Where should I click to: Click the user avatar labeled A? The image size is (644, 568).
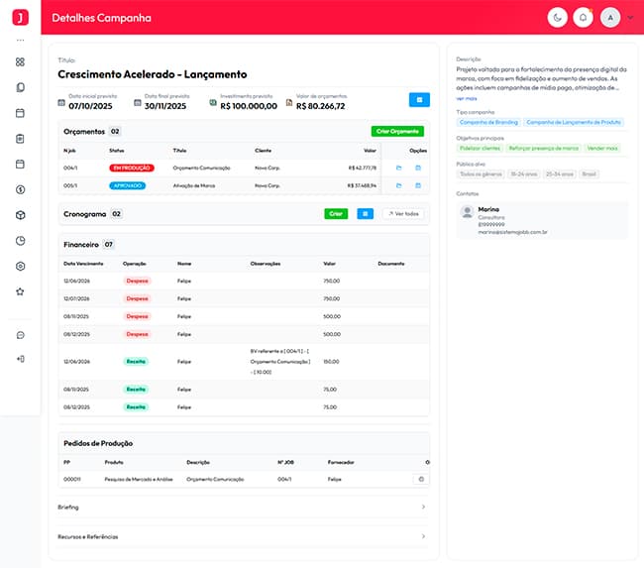pyautogui.click(x=610, y=18)
